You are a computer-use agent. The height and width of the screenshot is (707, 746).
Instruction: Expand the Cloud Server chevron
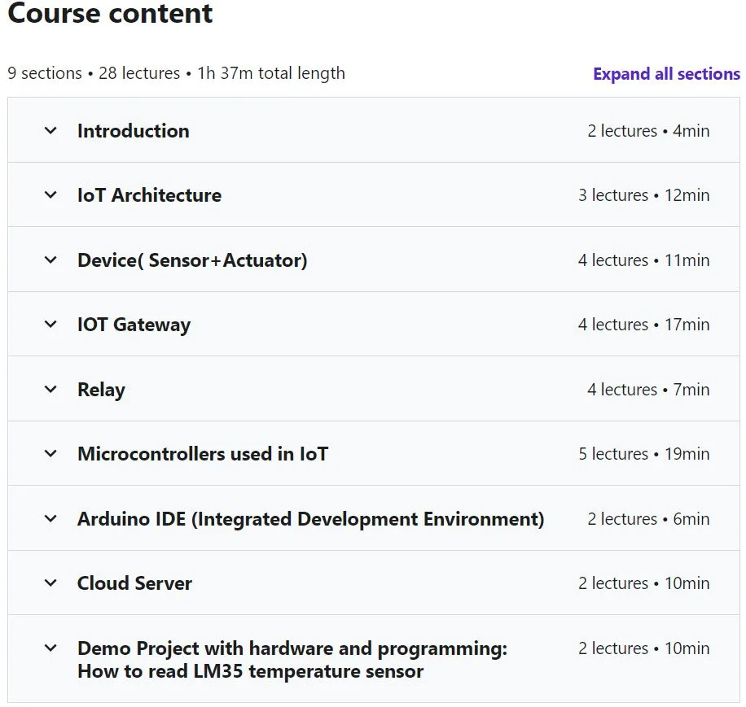pyautogui.click(x=50, y=583)
